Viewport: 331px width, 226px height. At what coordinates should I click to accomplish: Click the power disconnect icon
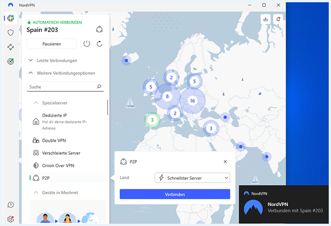click(87, 44)
